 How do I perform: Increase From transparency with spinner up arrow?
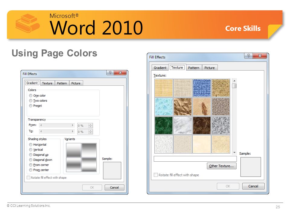coord(90,124)
